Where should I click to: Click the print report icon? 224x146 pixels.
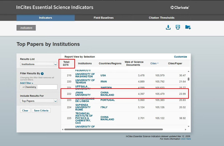pyautogui.click(x=178, y=27)
